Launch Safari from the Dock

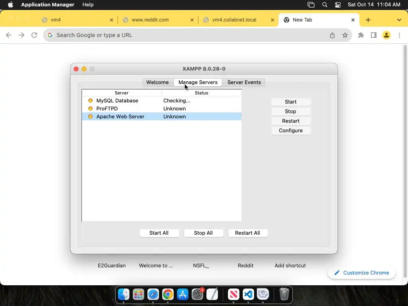(x=153, y=294)
